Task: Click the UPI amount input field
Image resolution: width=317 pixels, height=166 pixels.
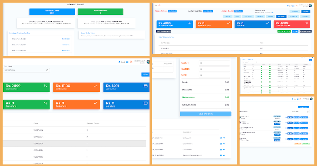Action: 214,75
